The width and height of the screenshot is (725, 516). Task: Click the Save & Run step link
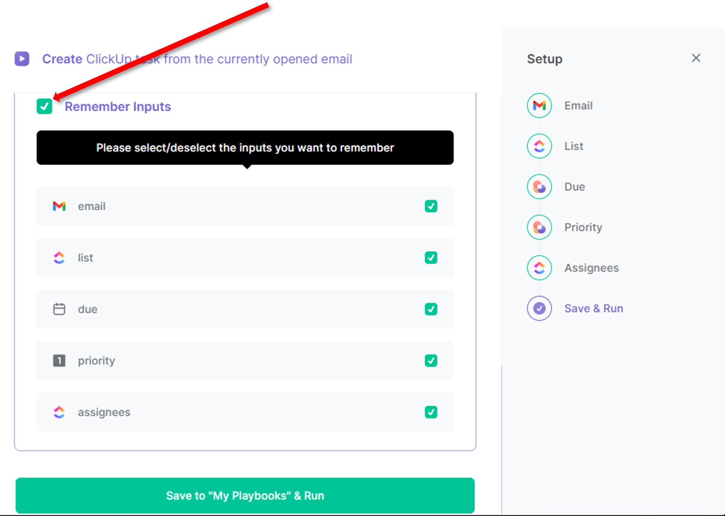(x=594, y=308)
